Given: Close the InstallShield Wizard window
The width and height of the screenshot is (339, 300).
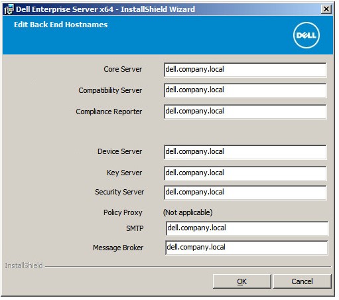Looking at the screenshot, I should pyautogui.click(x=326, y=9).
